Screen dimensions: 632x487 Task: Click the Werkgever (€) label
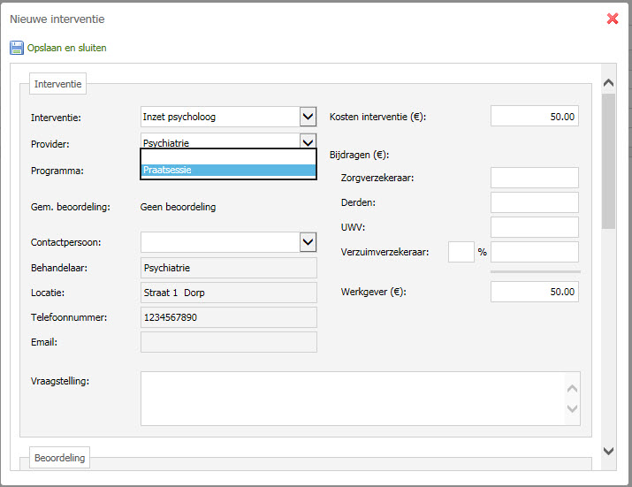(x=374, y=292)
